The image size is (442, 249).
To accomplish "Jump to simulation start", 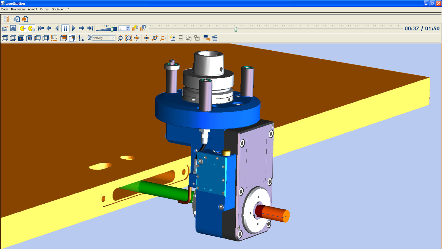I will 41,28.
